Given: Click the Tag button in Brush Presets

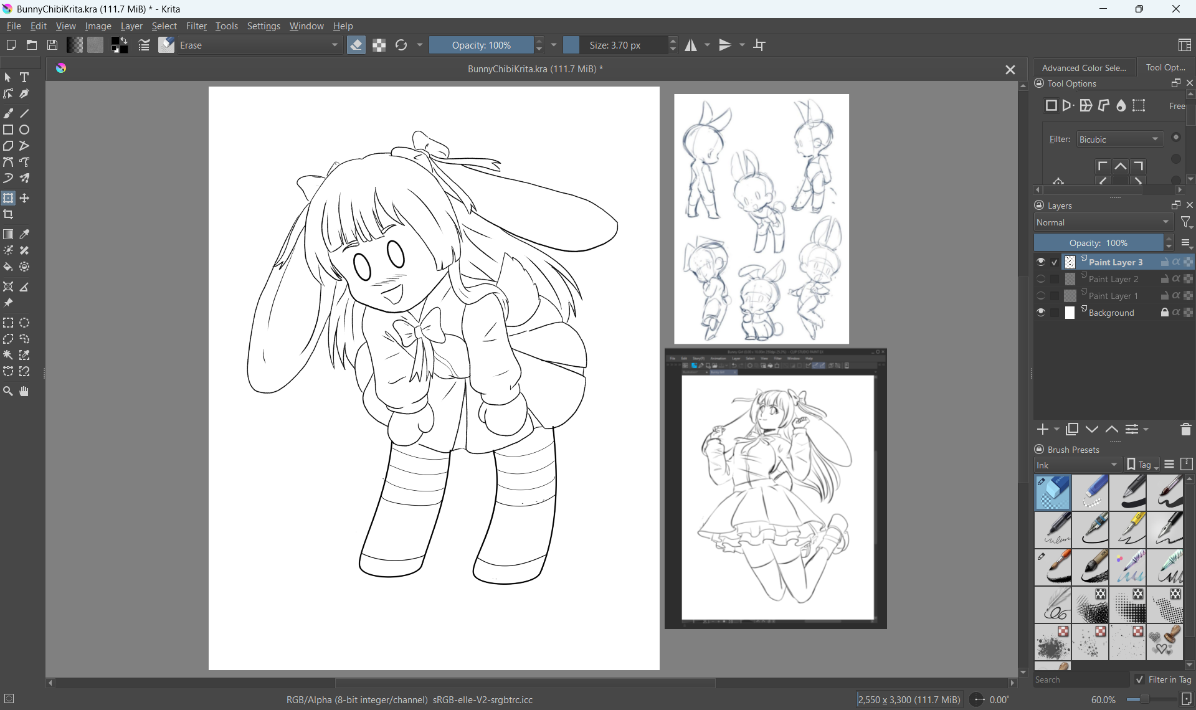Looking at the screenshot, I should [x=1143, y=465].
